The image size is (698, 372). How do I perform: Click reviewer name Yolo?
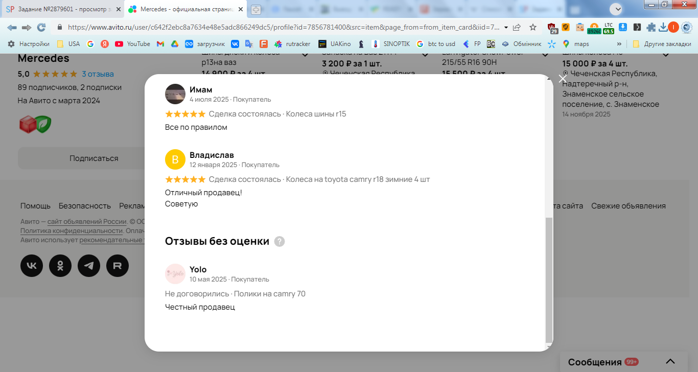[x=198, y=269]
